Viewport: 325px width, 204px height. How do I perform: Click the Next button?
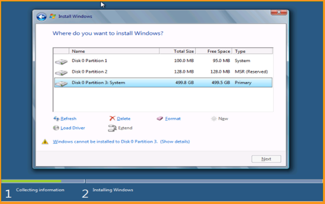[x=266, y=159]
